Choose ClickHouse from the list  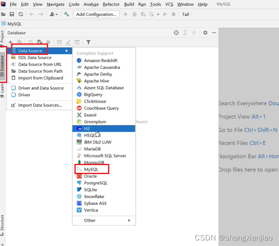click(104, 101)
